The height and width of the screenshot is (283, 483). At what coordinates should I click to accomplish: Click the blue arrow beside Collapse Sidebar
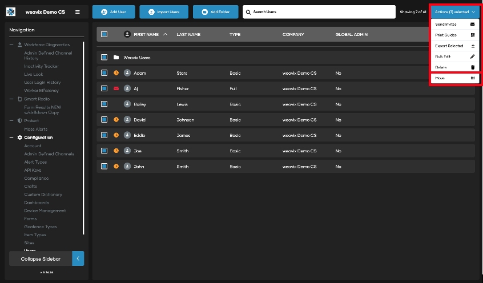pos(78,258)
